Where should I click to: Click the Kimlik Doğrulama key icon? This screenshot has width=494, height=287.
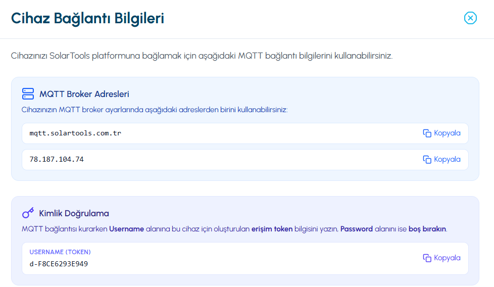(28, 213)
